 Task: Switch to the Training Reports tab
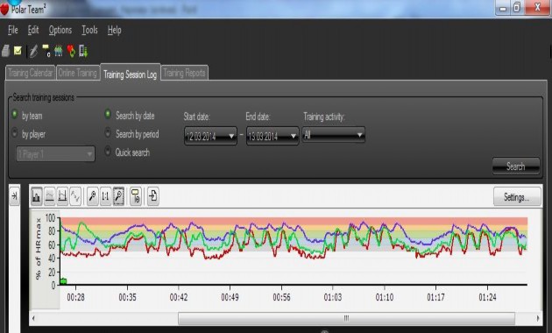(x=185, y=73)
